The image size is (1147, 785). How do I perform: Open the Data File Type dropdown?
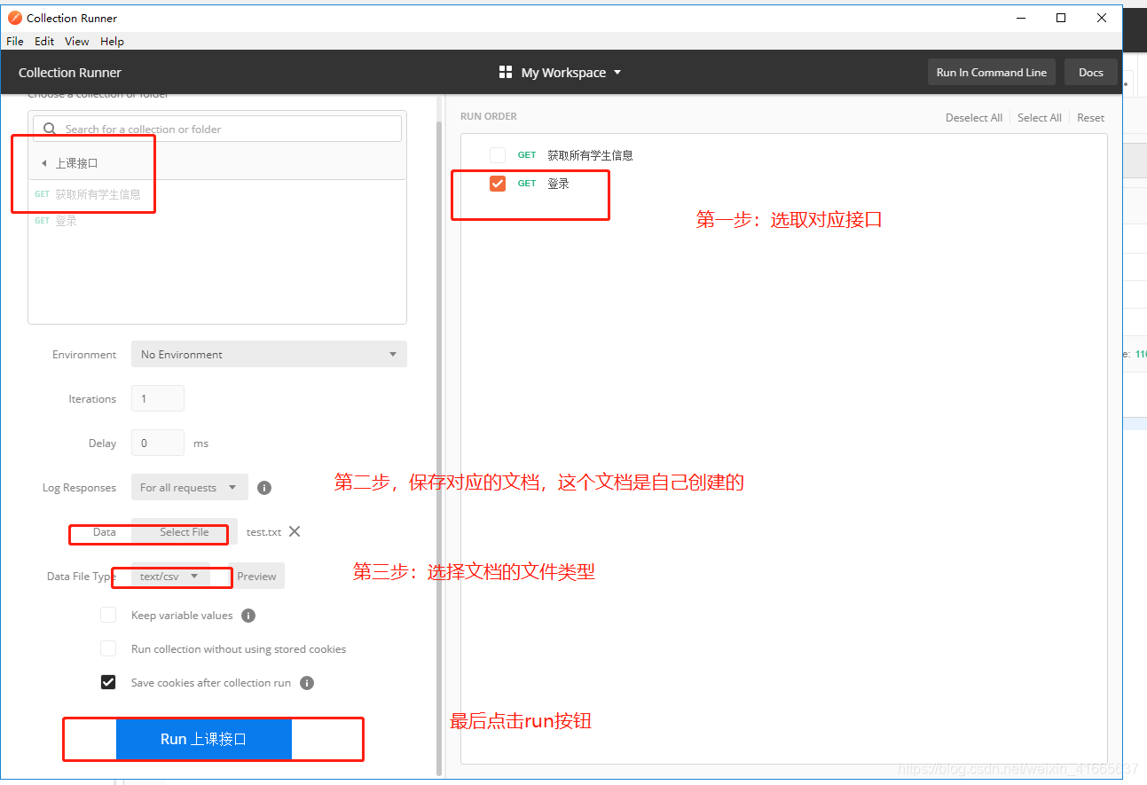click(x=170, y=576)
